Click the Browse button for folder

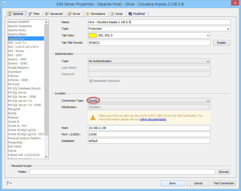coord(224,172)
